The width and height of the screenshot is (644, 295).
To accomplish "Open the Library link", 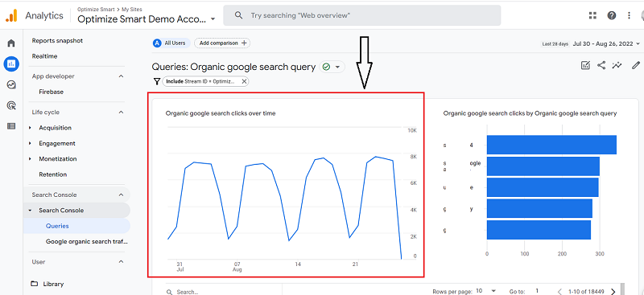I will (x=53, y=284).
